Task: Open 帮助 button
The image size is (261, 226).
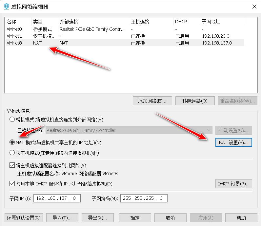Action: tap(241, 218)
